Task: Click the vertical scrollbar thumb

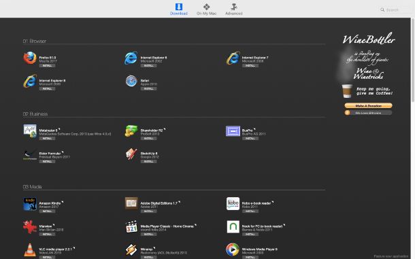Action: tap(413, 60)
